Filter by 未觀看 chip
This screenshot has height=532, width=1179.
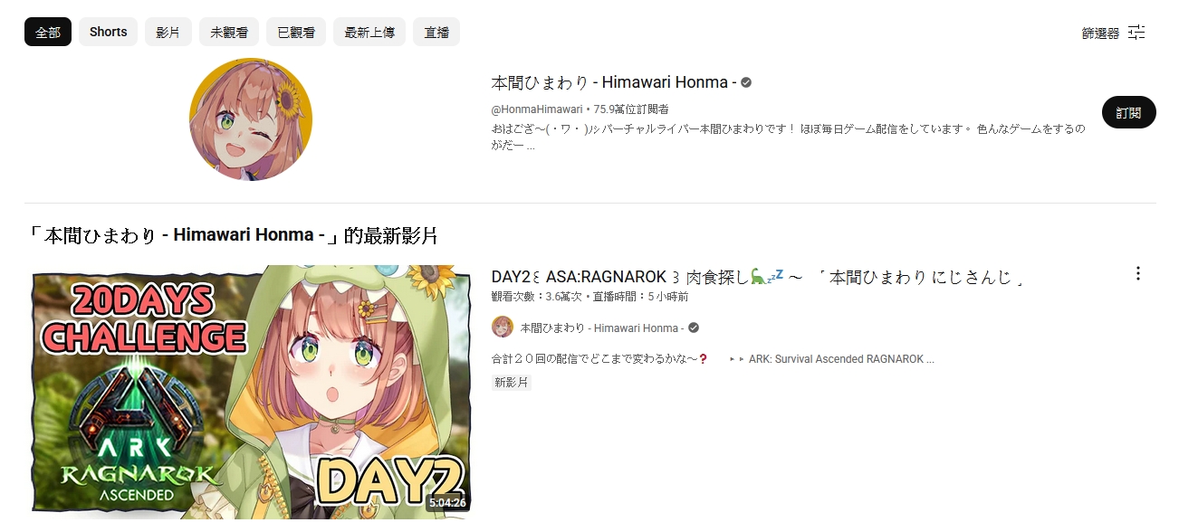coord(229,32)
